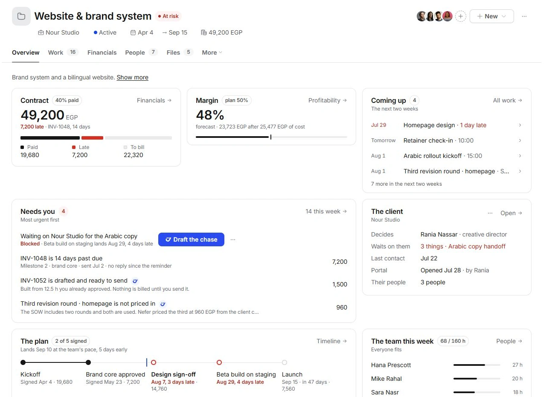The image size is (546, 397).
Task: Click 'INV-1048 is 14 days past due' row
Action: pos(184,262)
